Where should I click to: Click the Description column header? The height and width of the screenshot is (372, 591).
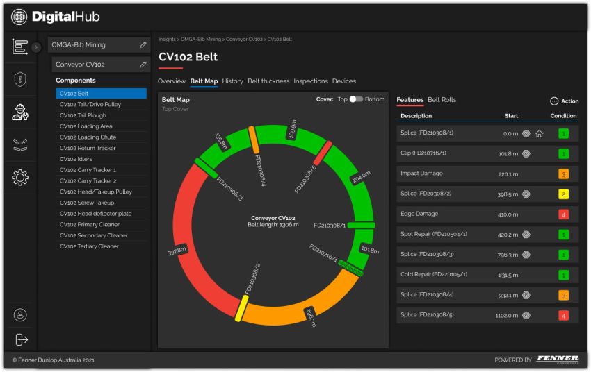(x=416, y=116)
